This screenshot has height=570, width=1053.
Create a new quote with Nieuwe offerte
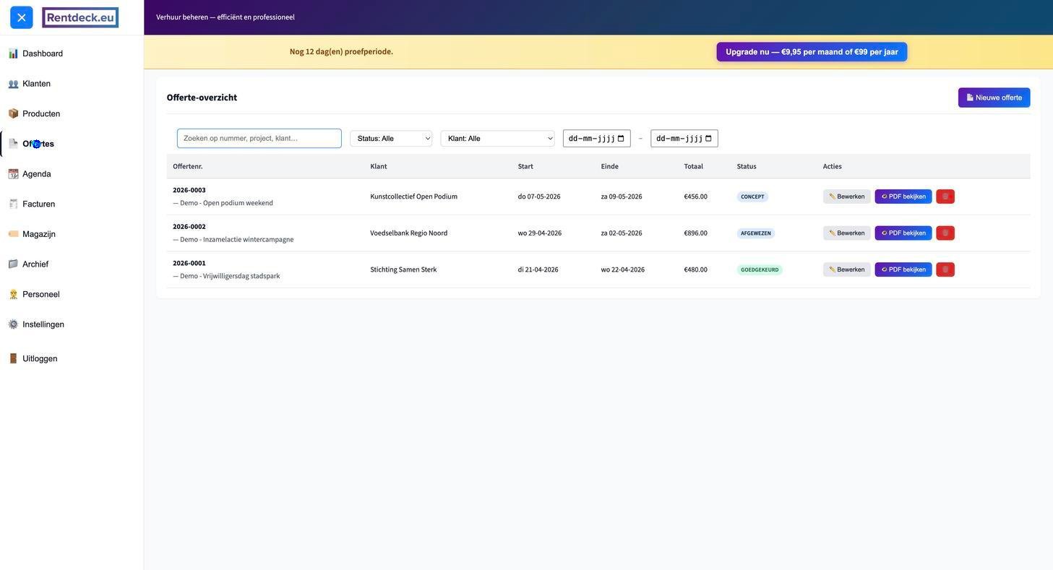pos(994,98)
